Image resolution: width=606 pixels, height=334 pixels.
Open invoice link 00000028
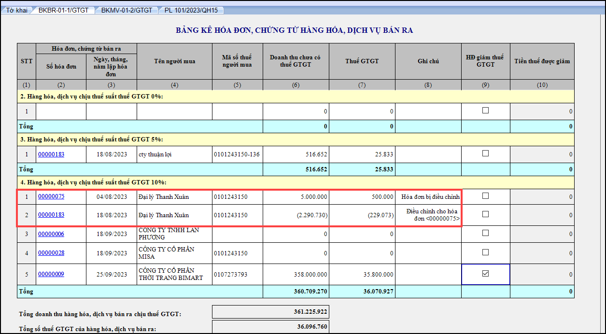point(51,253)
